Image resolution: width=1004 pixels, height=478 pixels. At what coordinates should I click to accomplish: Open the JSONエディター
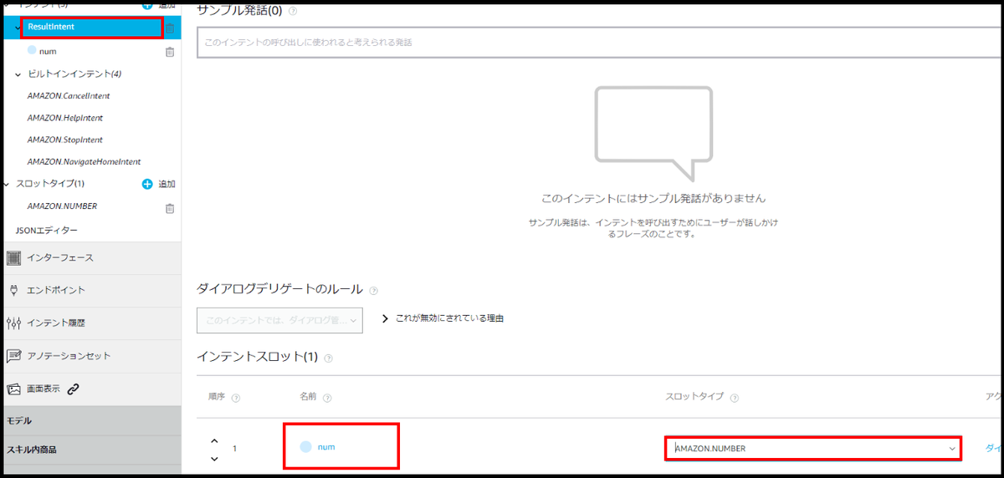point(47,230)
